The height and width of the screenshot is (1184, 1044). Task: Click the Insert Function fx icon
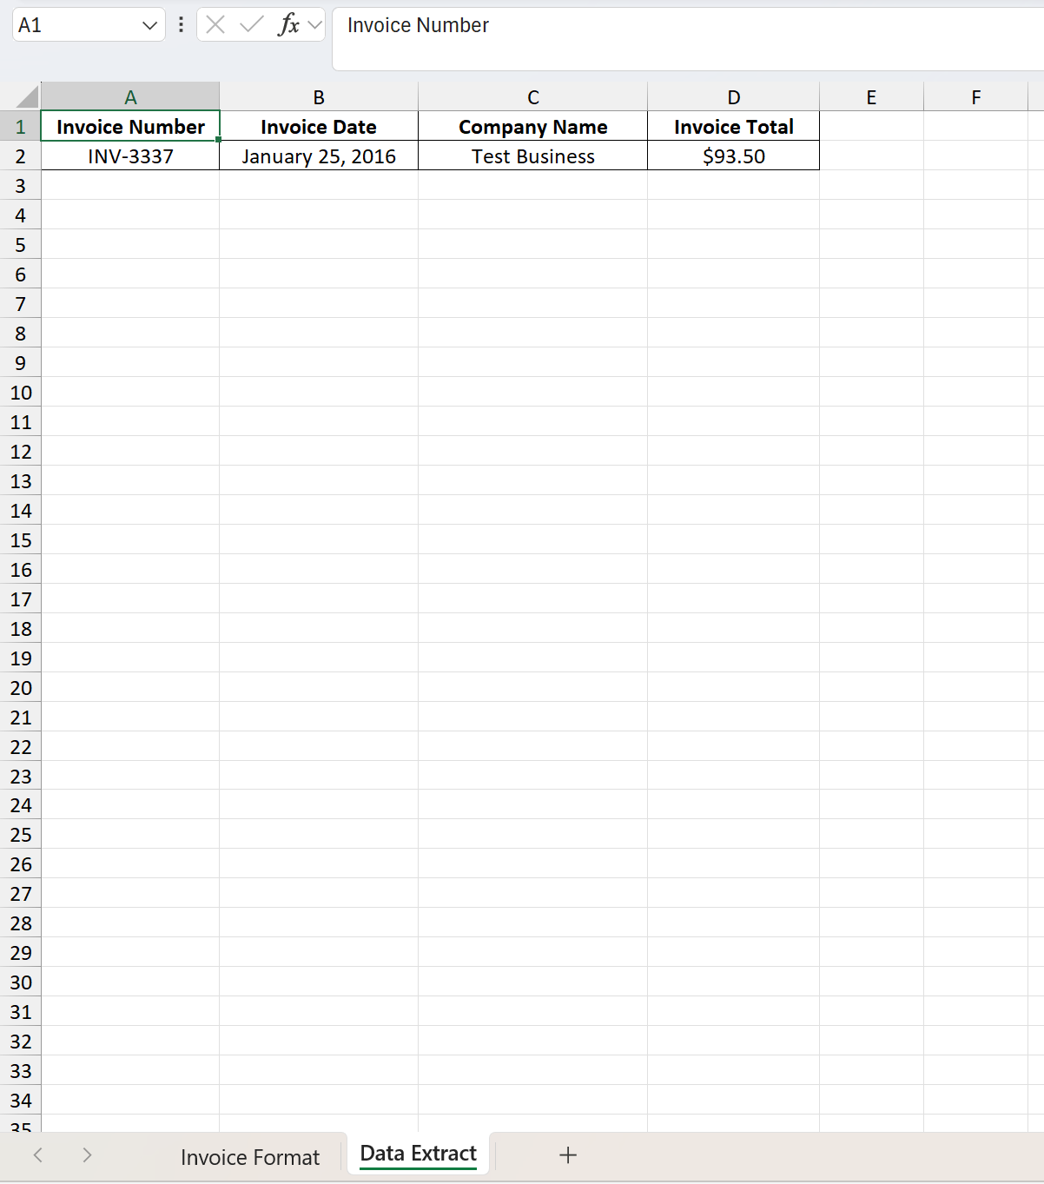(x=290, y=24)
